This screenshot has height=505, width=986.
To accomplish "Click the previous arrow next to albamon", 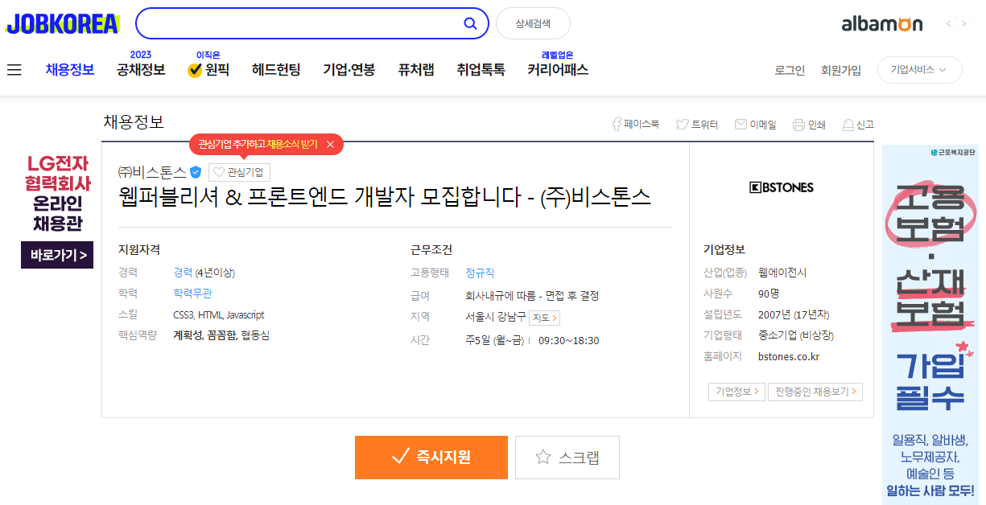I will (949, 24).
